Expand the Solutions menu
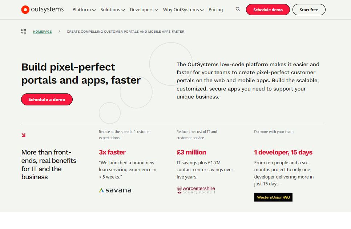351x229 pixels. pyautogui.click(x=113, y=9)
